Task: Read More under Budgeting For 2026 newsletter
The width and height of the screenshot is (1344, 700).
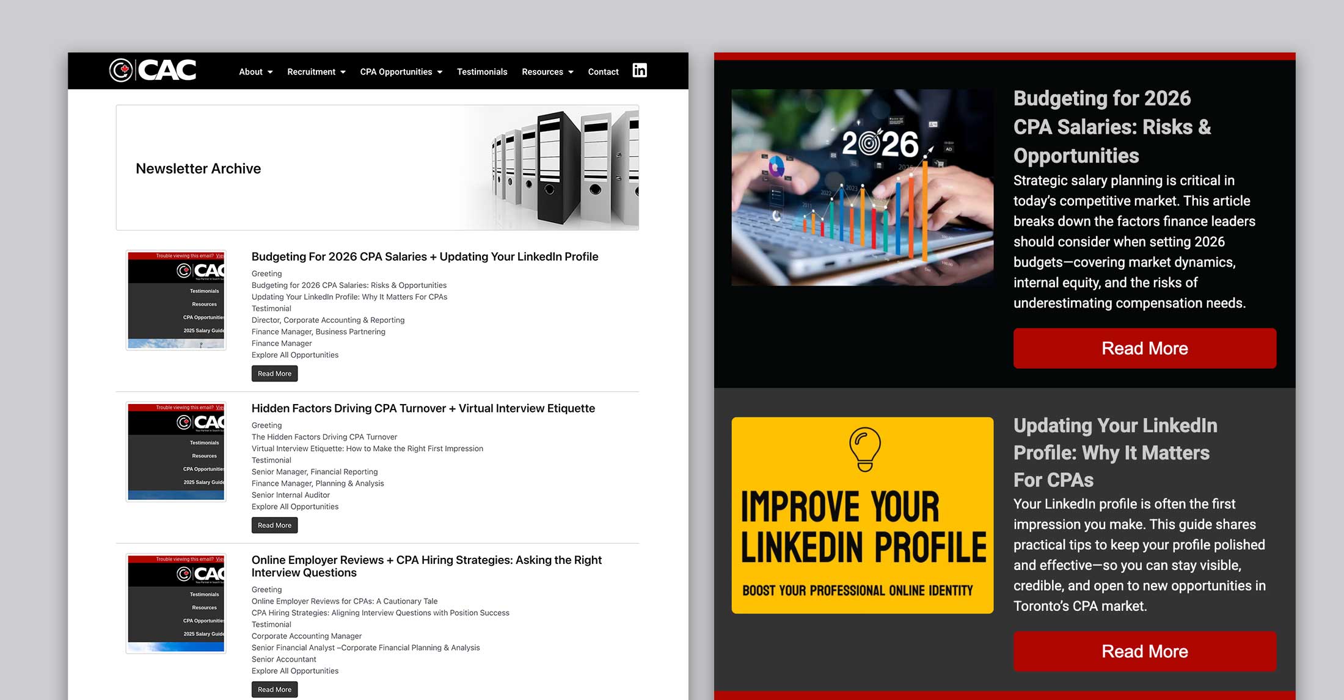Action: click(x=274, y=373)
